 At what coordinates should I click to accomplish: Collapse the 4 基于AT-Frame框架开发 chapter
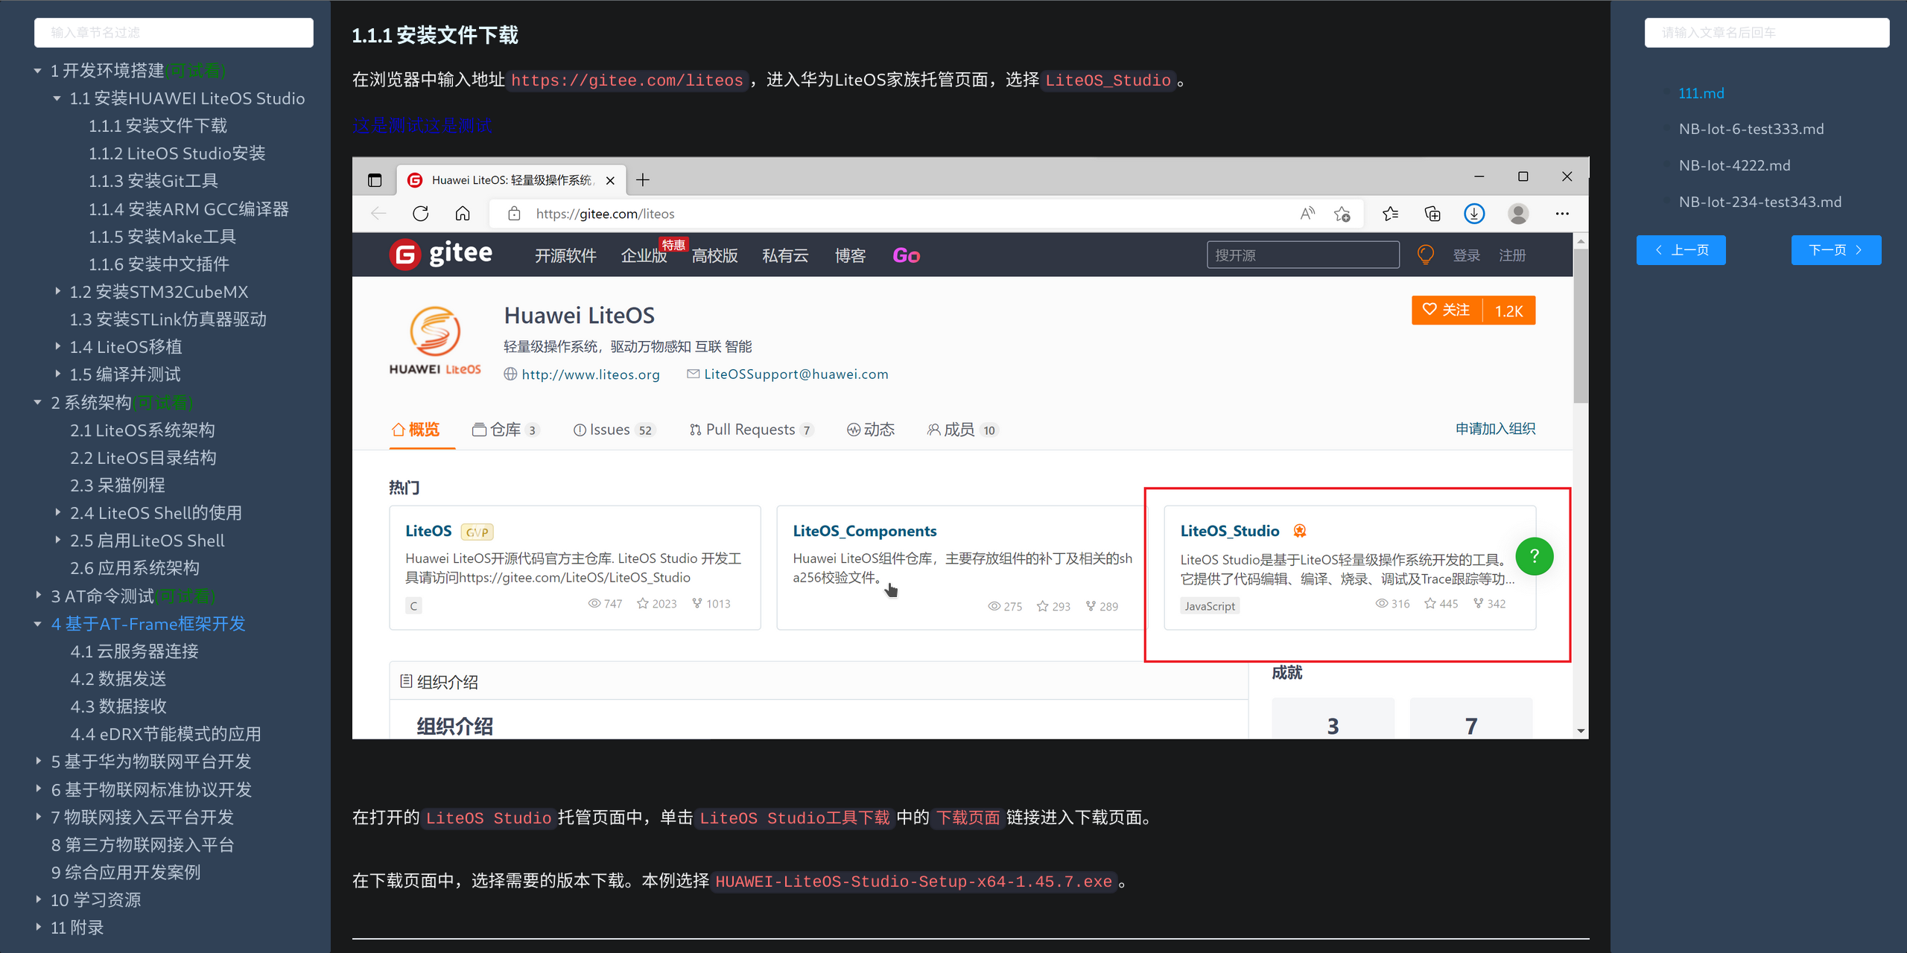point(38,624)
